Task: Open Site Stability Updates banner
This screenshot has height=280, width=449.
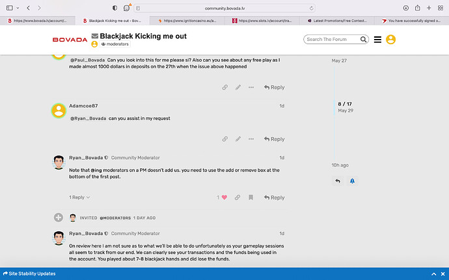Action: tap(29, 274)
